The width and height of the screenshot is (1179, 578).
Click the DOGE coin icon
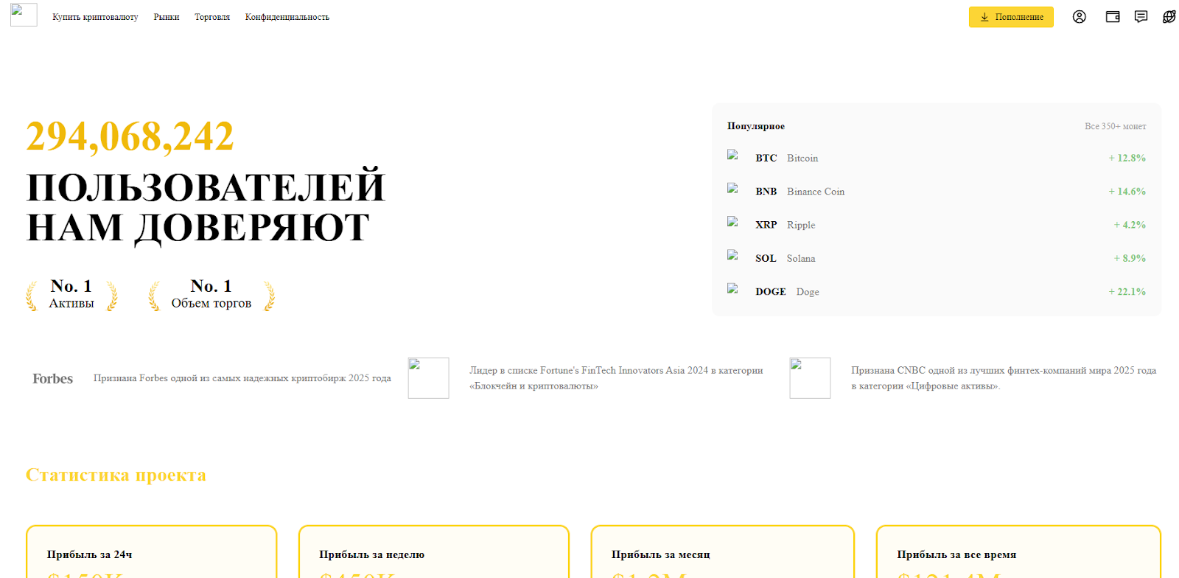point(733,289)
